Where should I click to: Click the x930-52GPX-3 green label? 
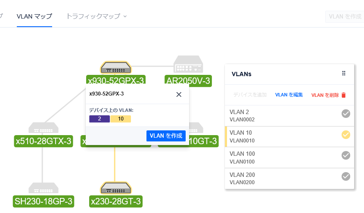pos(116,80)
